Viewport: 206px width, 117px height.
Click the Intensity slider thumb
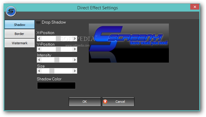[x=57, y=60]
